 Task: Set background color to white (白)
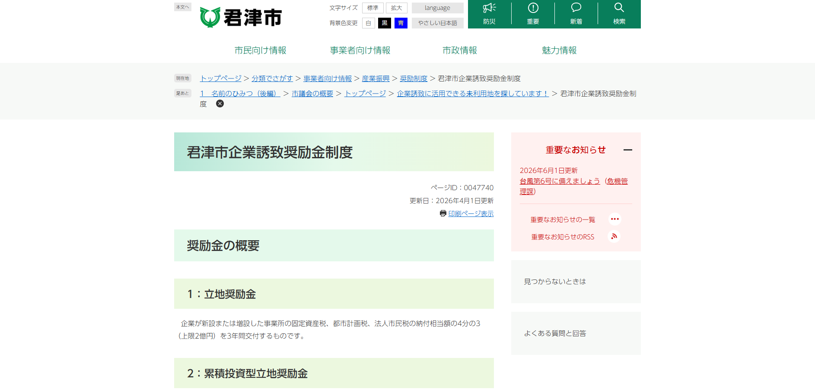click(x=368, y=23)
